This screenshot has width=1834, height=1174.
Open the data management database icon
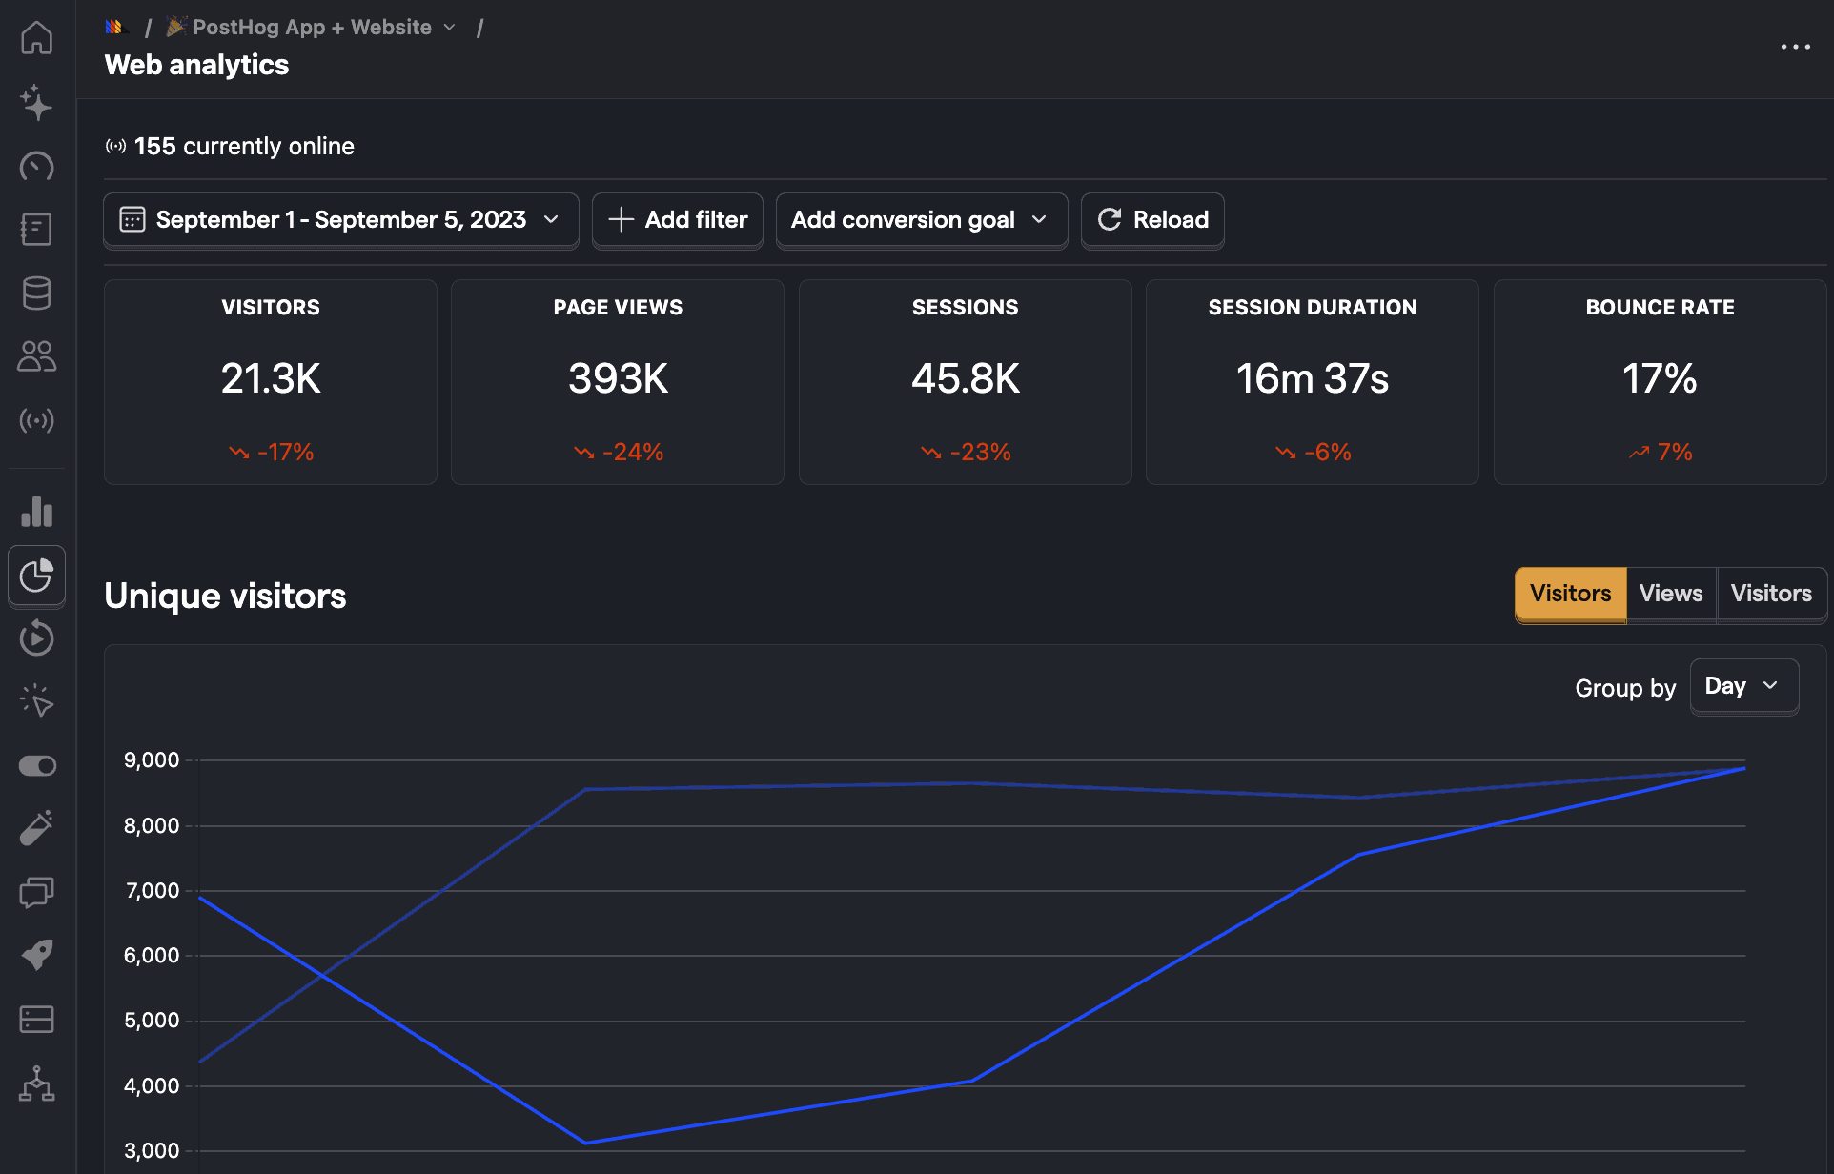point(37,293)
